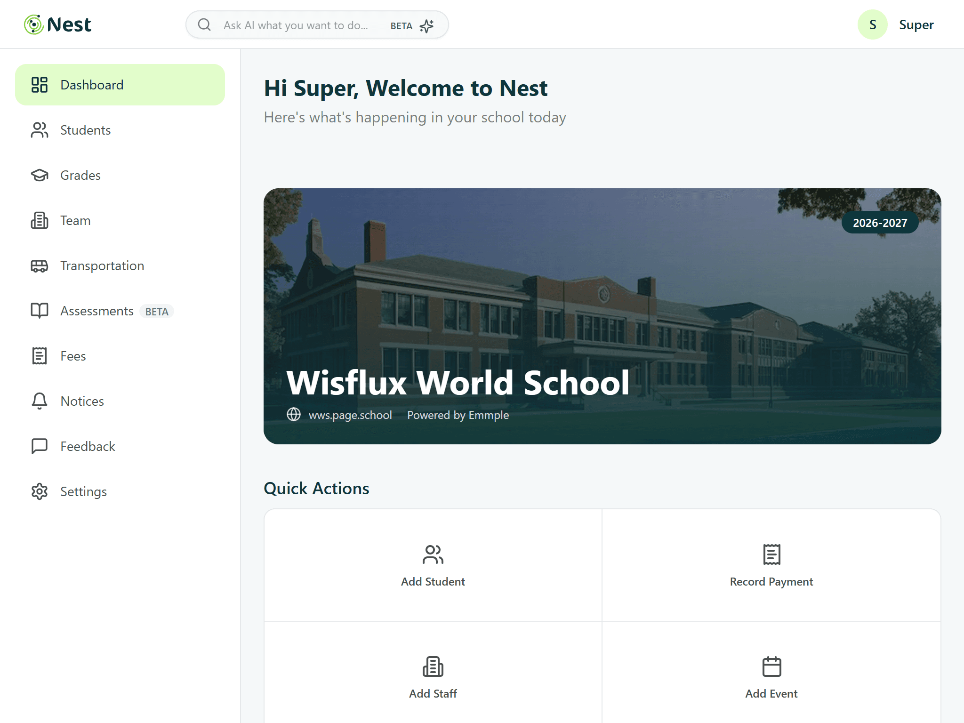Open the Grades menu entry

click(120, 175)
